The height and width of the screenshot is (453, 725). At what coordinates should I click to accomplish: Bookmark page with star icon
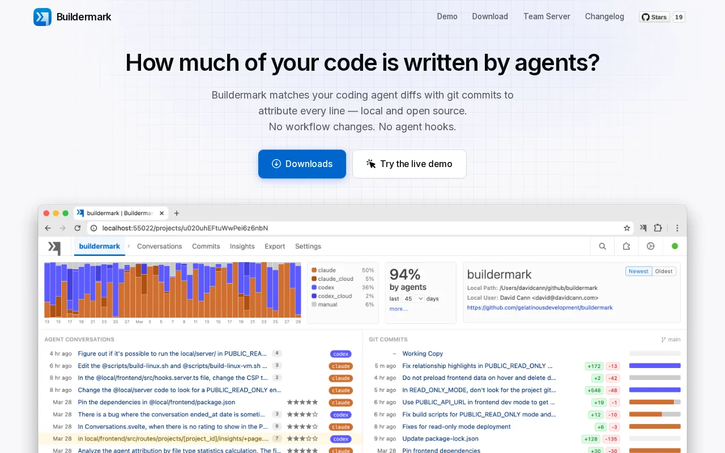click(627, 228)
